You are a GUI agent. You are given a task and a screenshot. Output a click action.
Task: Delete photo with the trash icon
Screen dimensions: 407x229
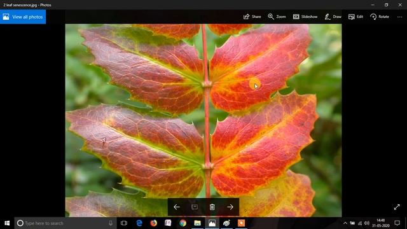click(212, 207)
